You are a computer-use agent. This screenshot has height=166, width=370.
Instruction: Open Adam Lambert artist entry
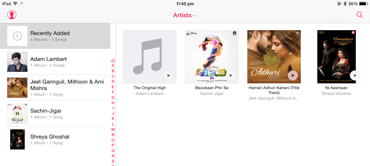coord(58,62)
